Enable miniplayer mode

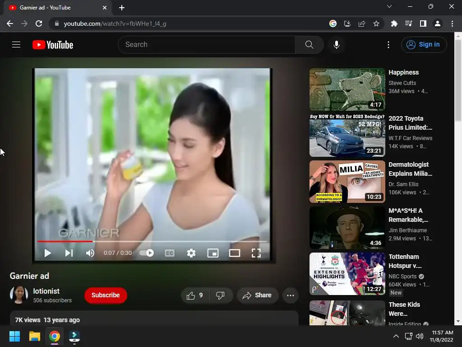pyautogui.click(x=213, y=253)
